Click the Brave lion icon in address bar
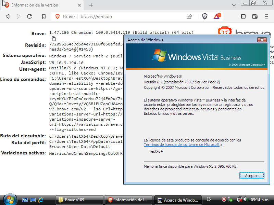The height and width of the screenshot is (205, 274). 58,16
